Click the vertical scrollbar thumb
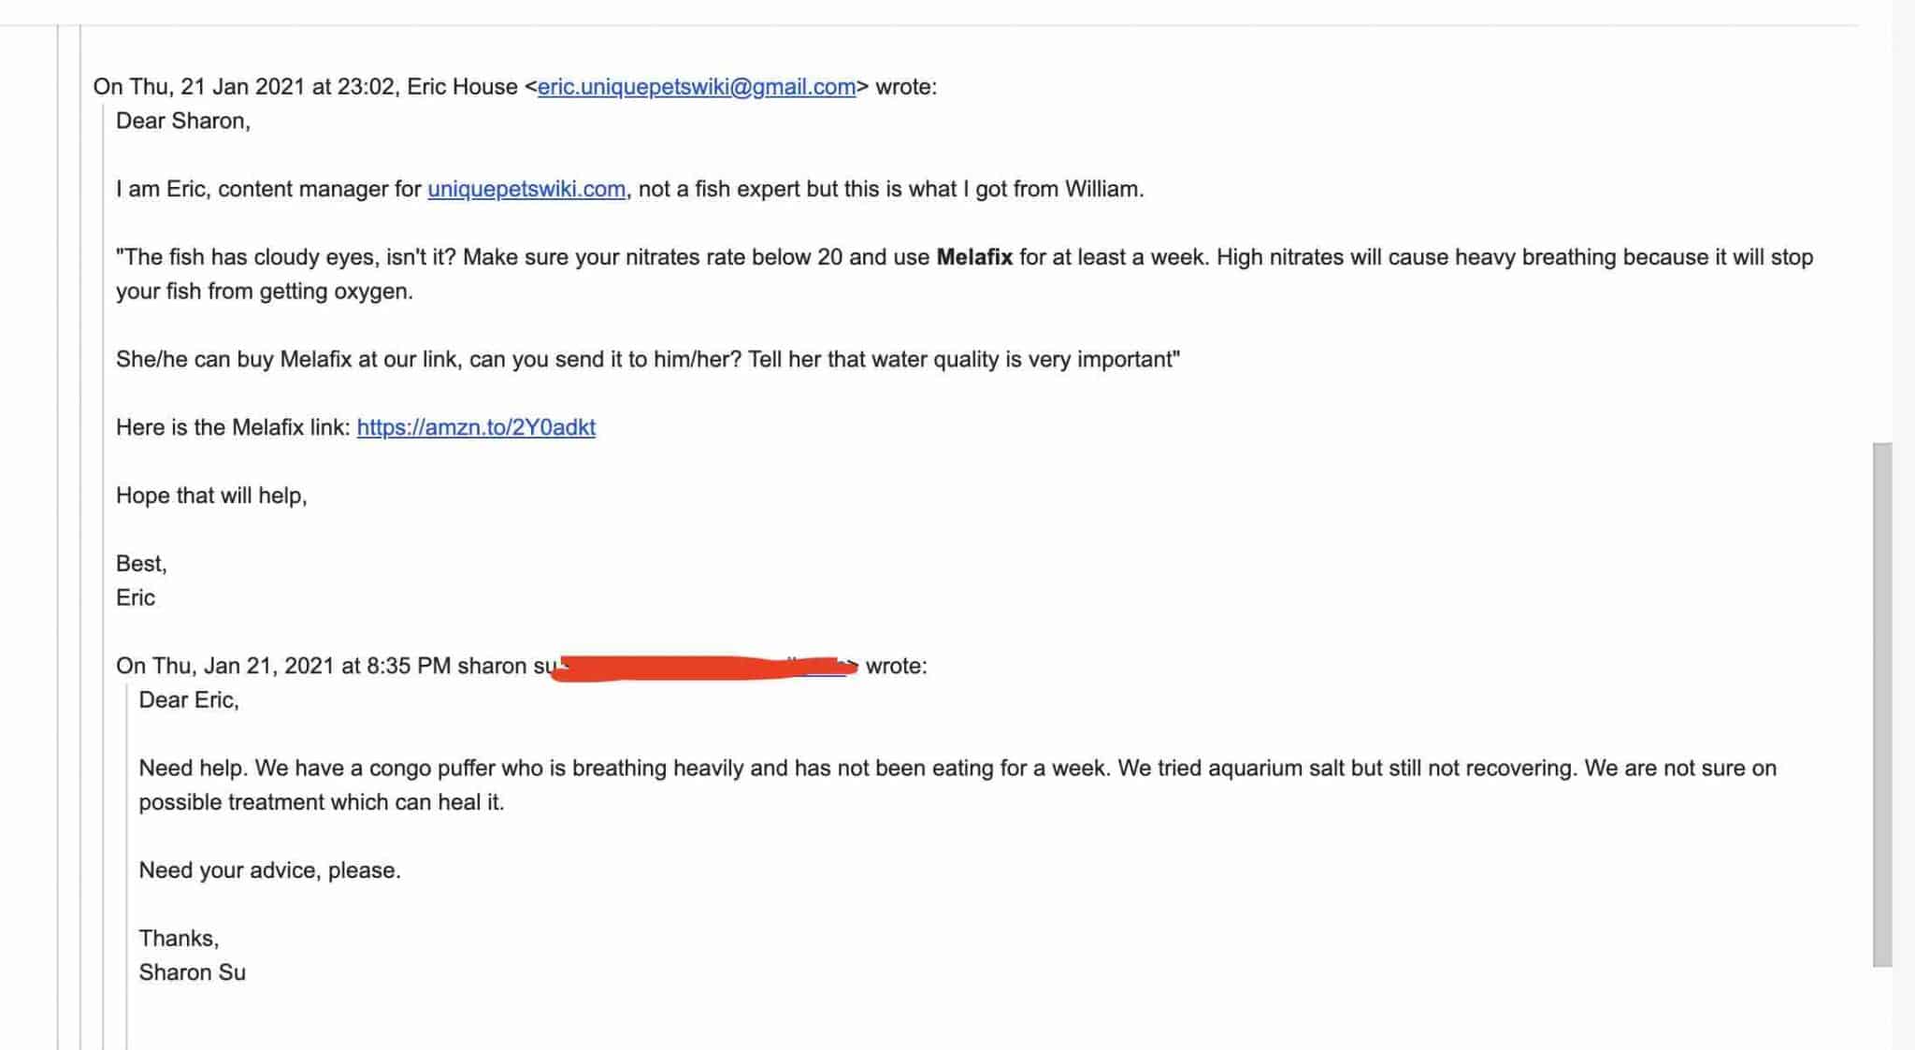 click(1882, 704)
